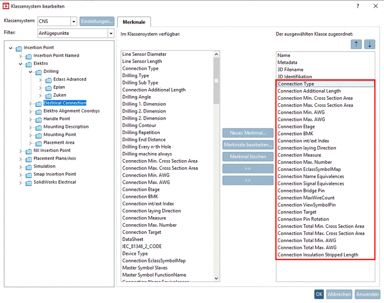Click the Eclass Advanced folder icon
The width and height of the screenshot is (384, 303).
coord(49,80)
